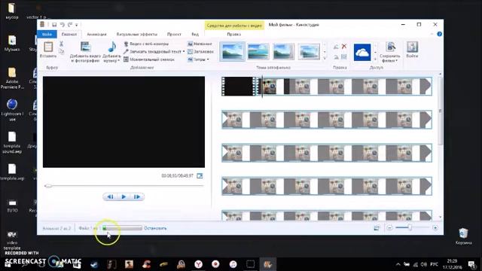Click the Undo arrow in quick access toolbar
This screenshot has width=482, height=271.
(62, 25)
